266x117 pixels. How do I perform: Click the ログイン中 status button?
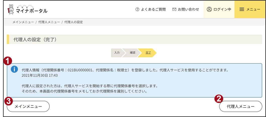click(x=219, y=9)
